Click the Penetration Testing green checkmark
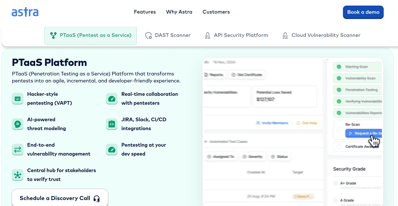Viewport: 398px width, 206px height. tap(339, 90)
